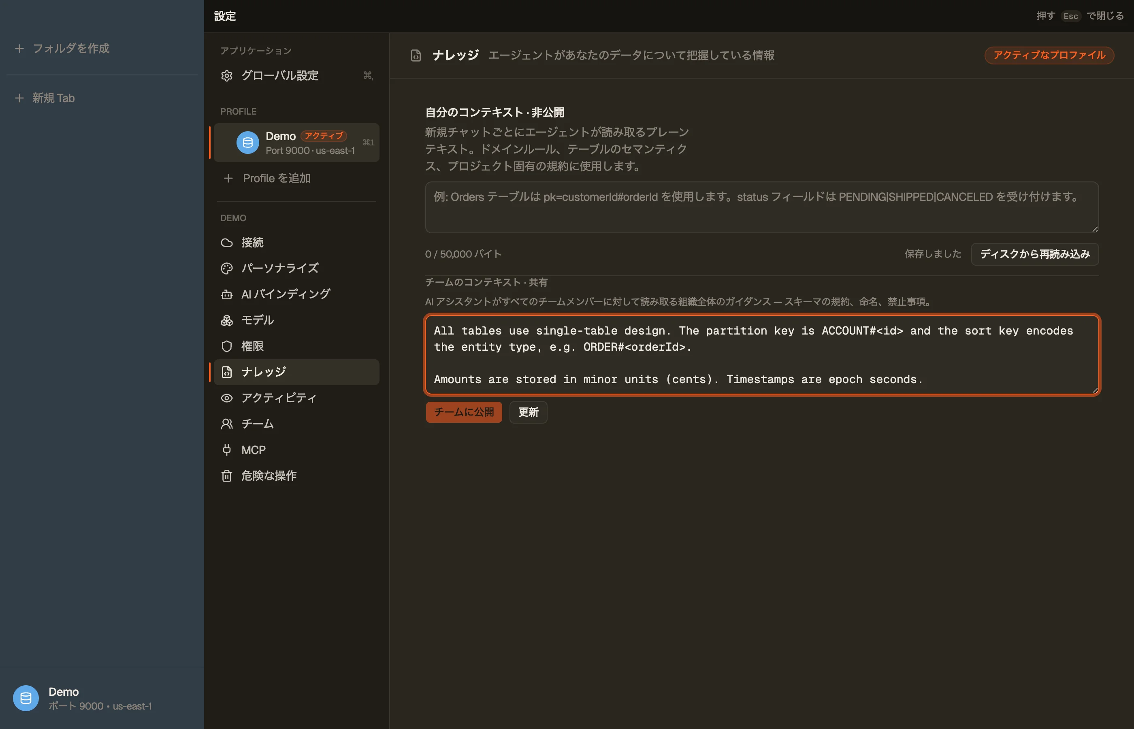Viewport: 1134px width, 729px height.
Task: Click the eye icon for アクティビティ
Action: coord(227,398)
